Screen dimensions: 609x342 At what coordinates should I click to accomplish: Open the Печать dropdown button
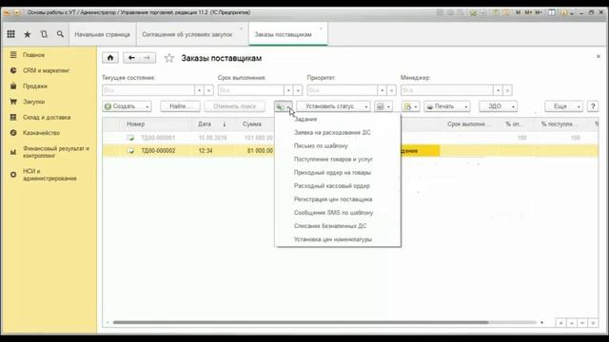point(447,106)
